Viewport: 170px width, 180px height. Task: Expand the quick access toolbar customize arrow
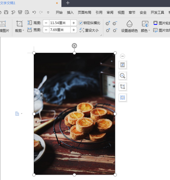(x=48, y=12)
